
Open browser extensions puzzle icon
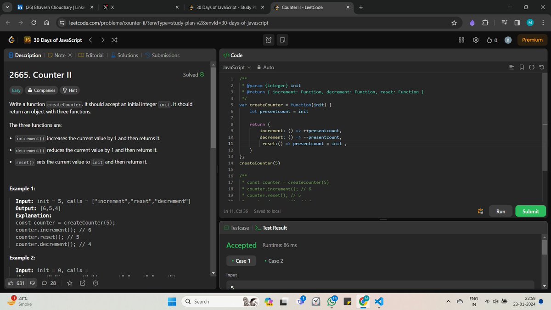(486, 23)
